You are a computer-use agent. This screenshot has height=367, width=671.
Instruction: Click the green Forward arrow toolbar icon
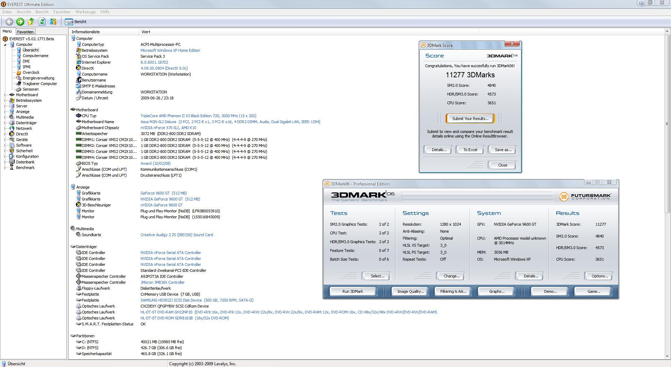click(20, 22)
